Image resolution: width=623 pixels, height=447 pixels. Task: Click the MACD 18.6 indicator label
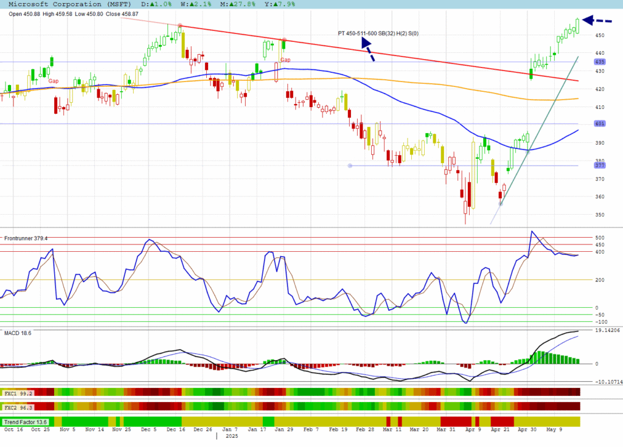click(x=18, y=333)
